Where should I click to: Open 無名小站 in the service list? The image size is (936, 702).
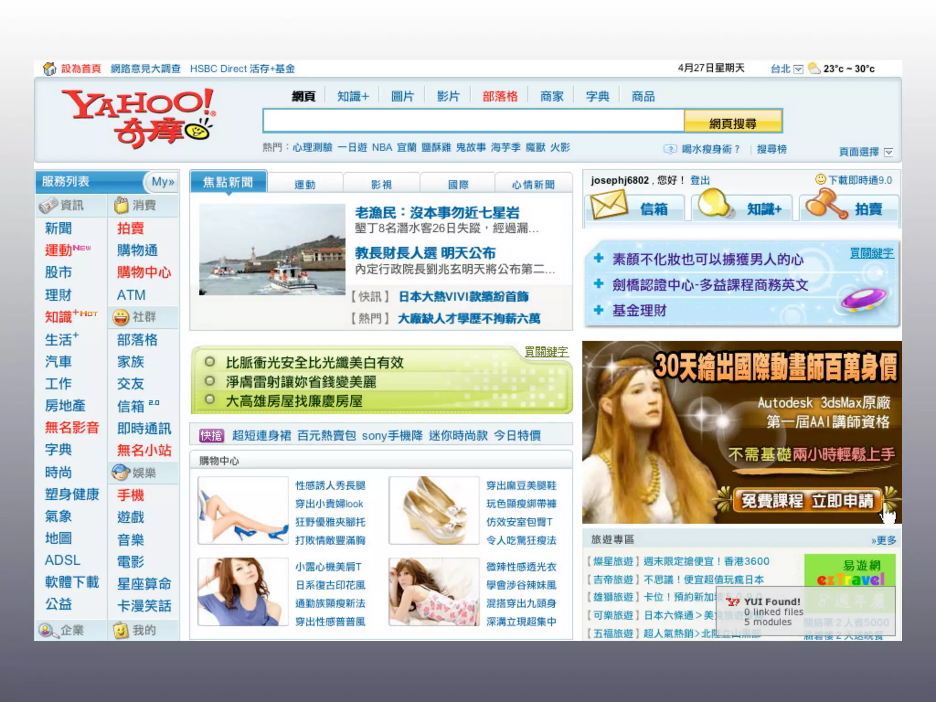click(x=144, y=451)
